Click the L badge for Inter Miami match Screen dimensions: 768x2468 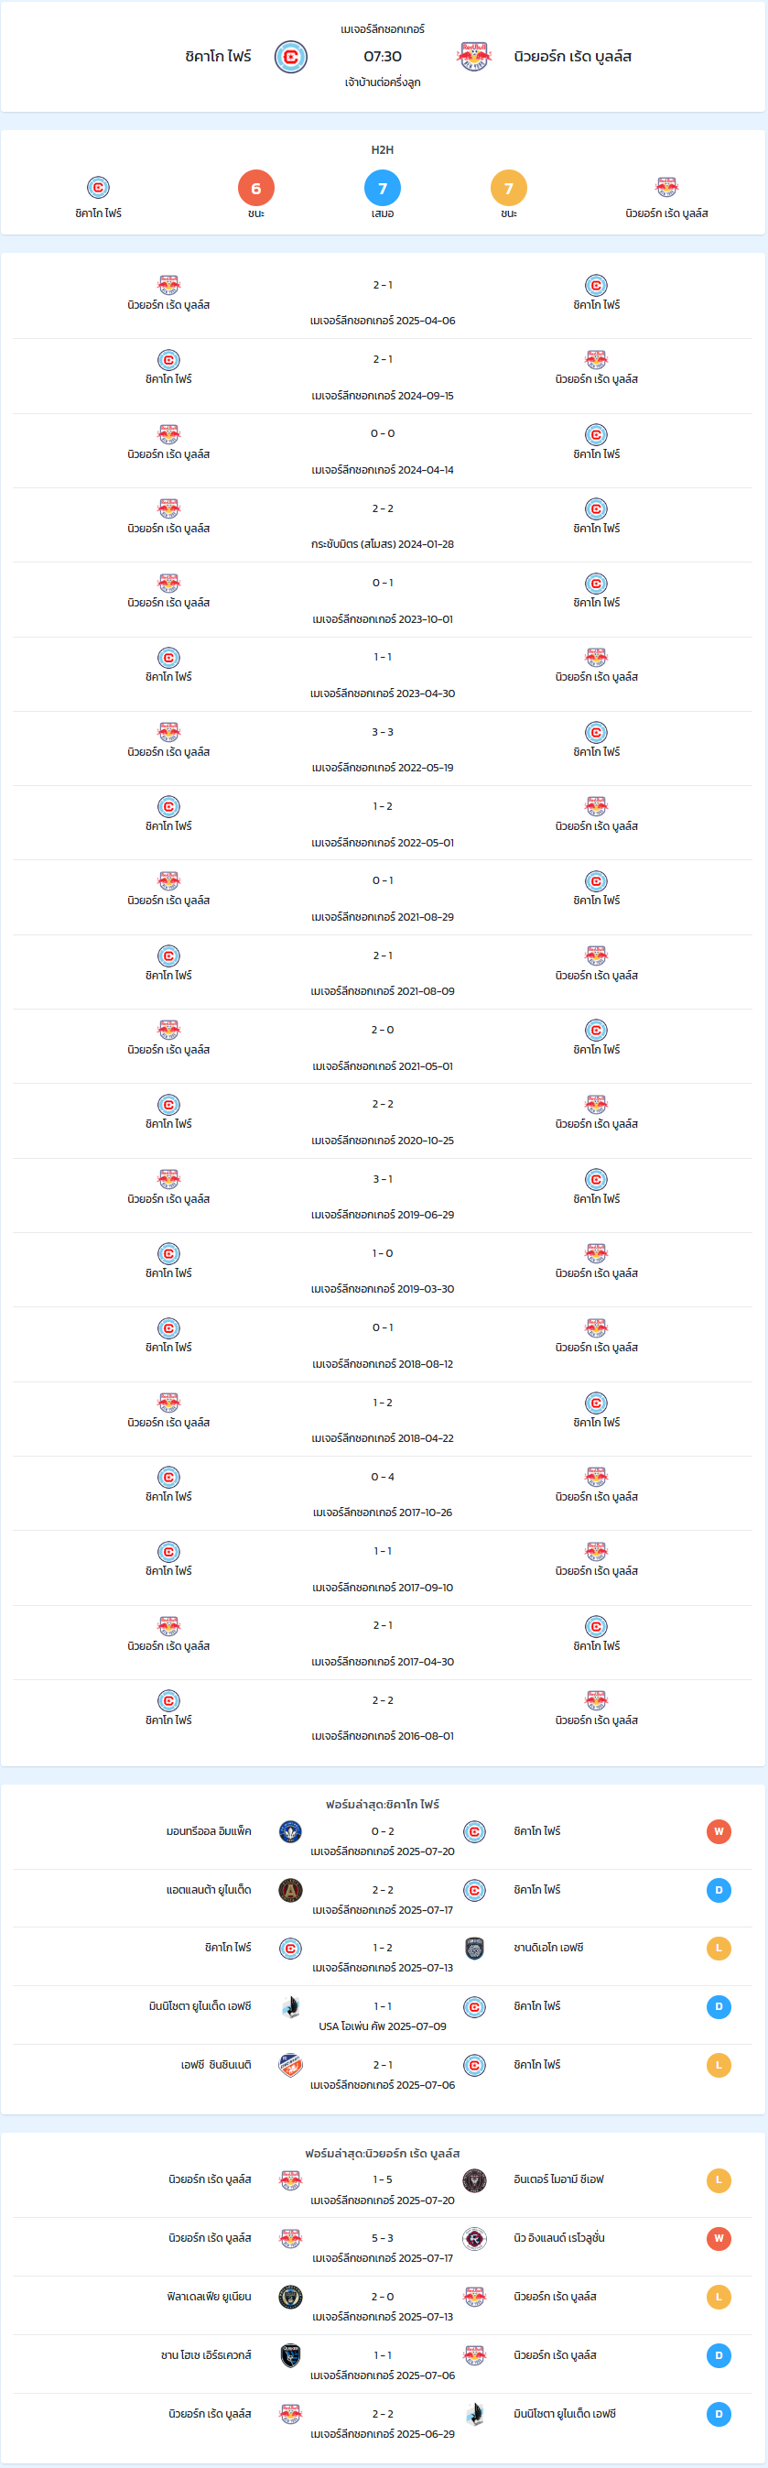[x=719, y=2179]
